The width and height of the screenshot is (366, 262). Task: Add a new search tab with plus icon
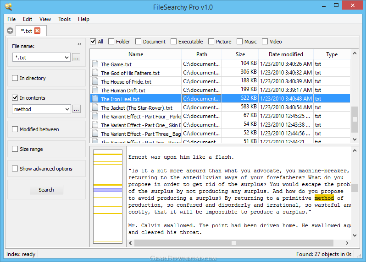(10, 31)
